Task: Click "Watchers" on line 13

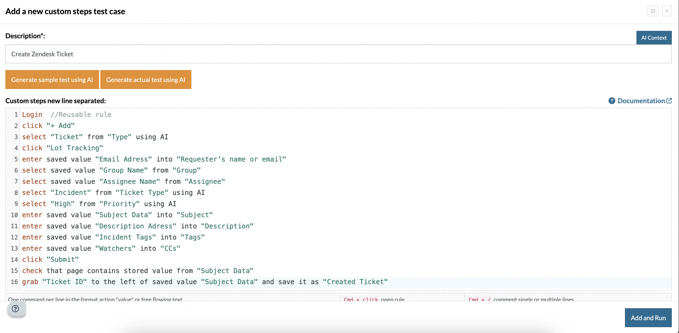Action: (x=115, y=248)
